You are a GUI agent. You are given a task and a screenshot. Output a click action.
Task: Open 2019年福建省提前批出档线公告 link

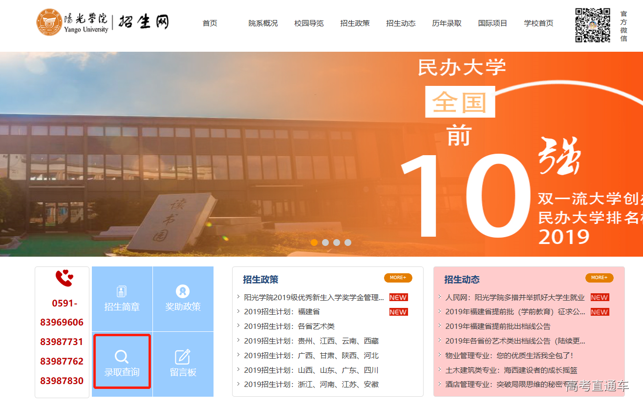click(x=497, y=326)
